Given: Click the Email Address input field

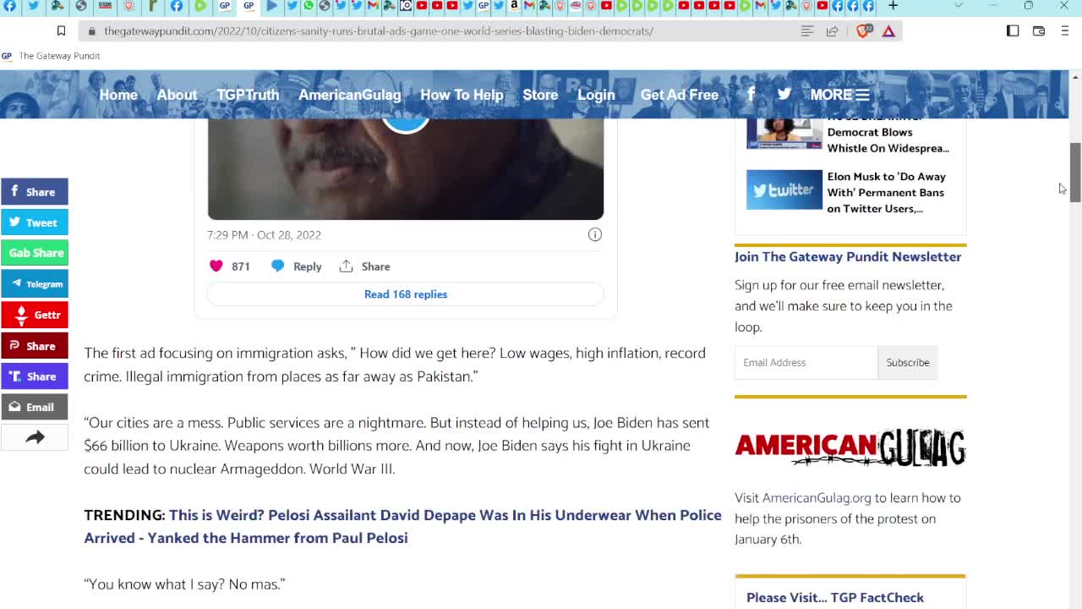Looking at the screenshot, I should [x=806, y=362].
